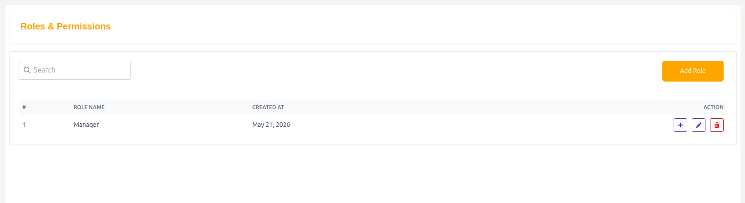745x203 pixels.
Task: Delete the Manager role via trash icon
Action: 717,125
